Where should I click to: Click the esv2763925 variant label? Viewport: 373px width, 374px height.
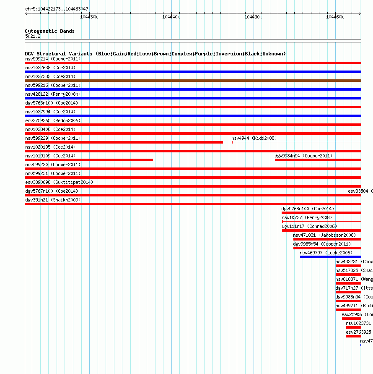click(x=358, y=332)
